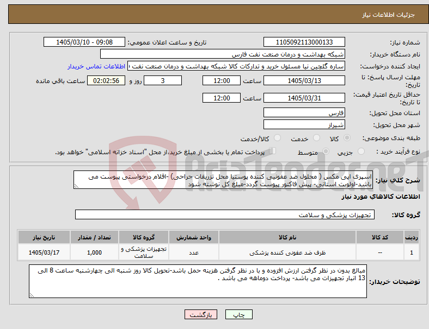Click the item name ظرف ضد عفونی کننده پزشکی
This screenshot has height=329, width=429.
click(287, 252)
